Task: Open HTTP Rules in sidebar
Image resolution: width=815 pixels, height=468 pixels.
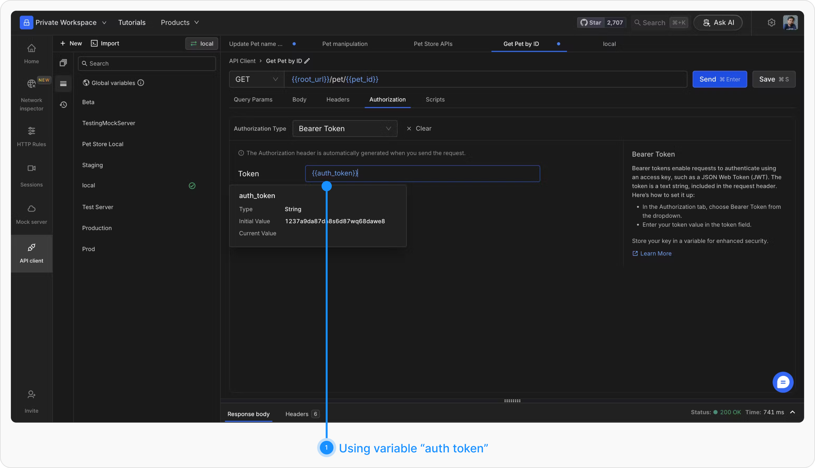Action: [x=31, y=131]
